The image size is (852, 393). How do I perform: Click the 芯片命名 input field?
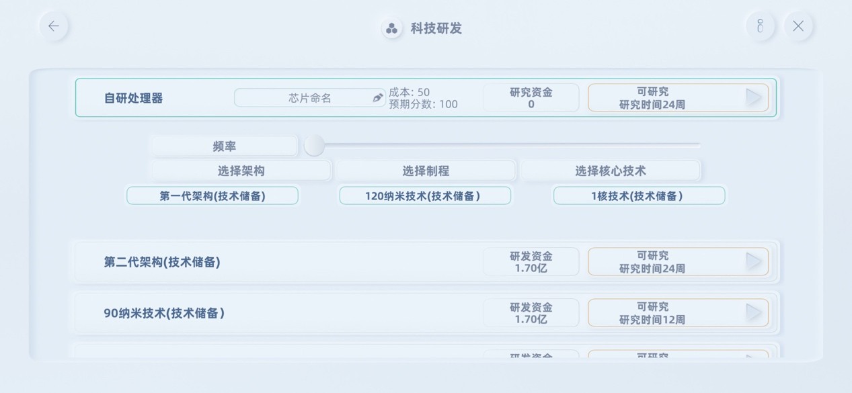pyautogui.click(x=310, y=98)
